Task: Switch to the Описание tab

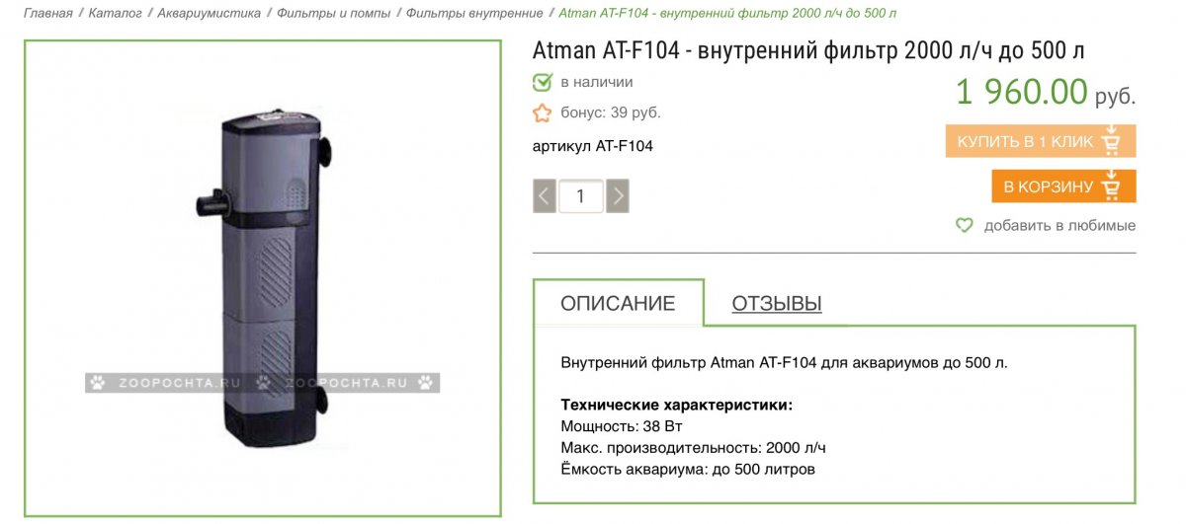Action: pos(618,303)
